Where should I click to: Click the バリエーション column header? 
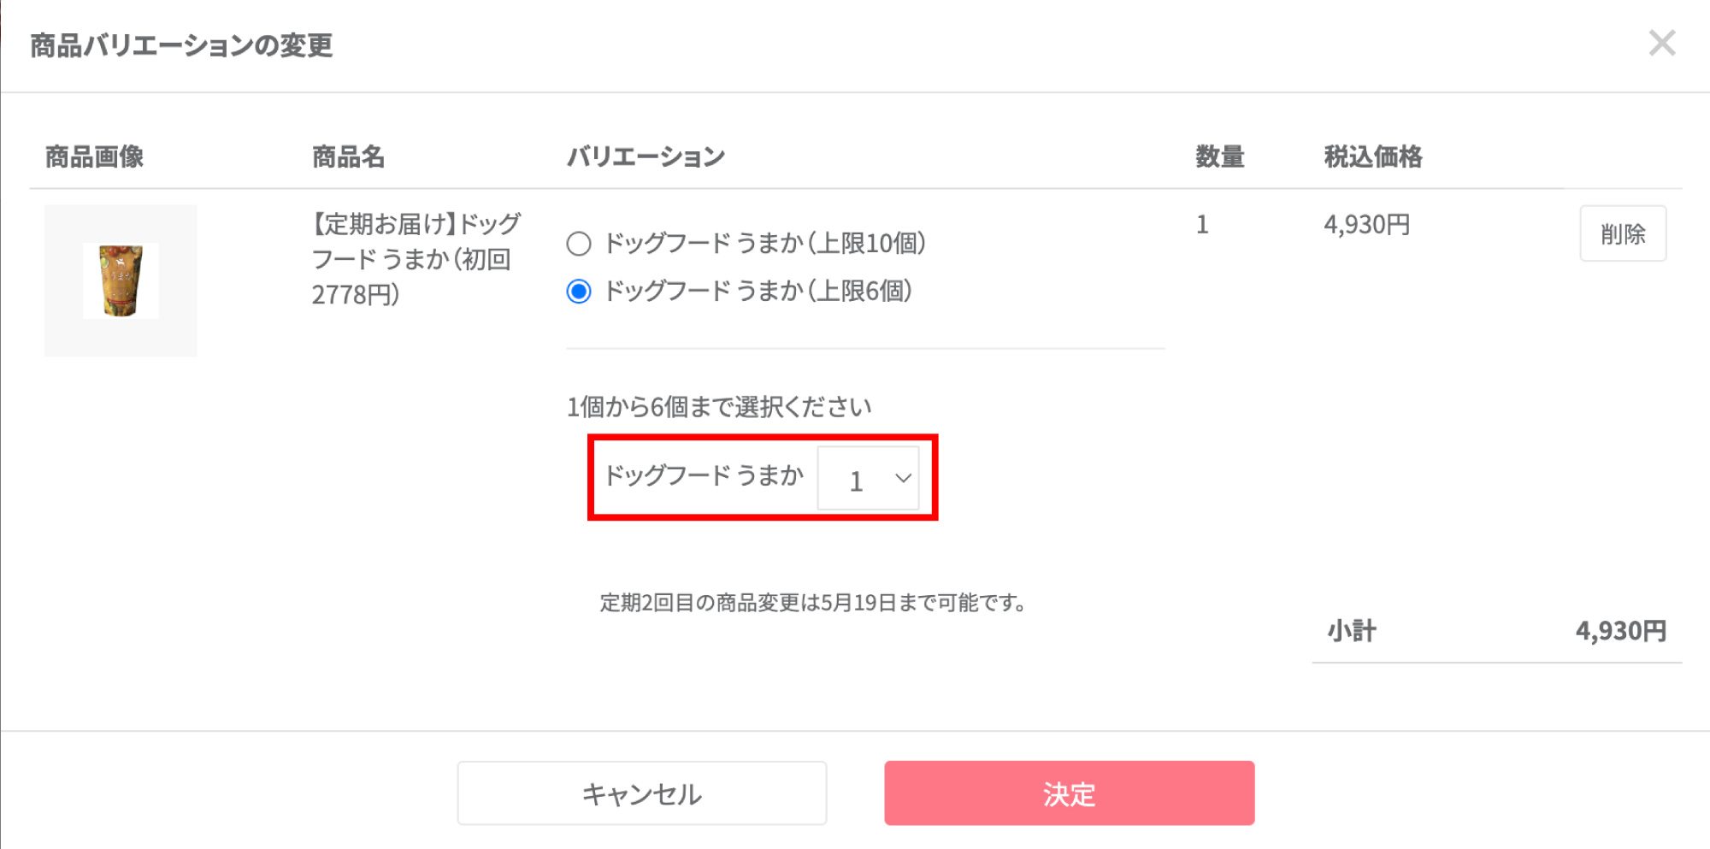pos(646,157)
